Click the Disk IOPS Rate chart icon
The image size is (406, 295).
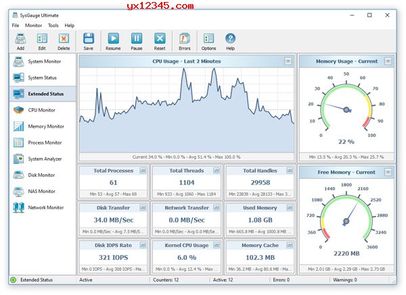[143, 245]
